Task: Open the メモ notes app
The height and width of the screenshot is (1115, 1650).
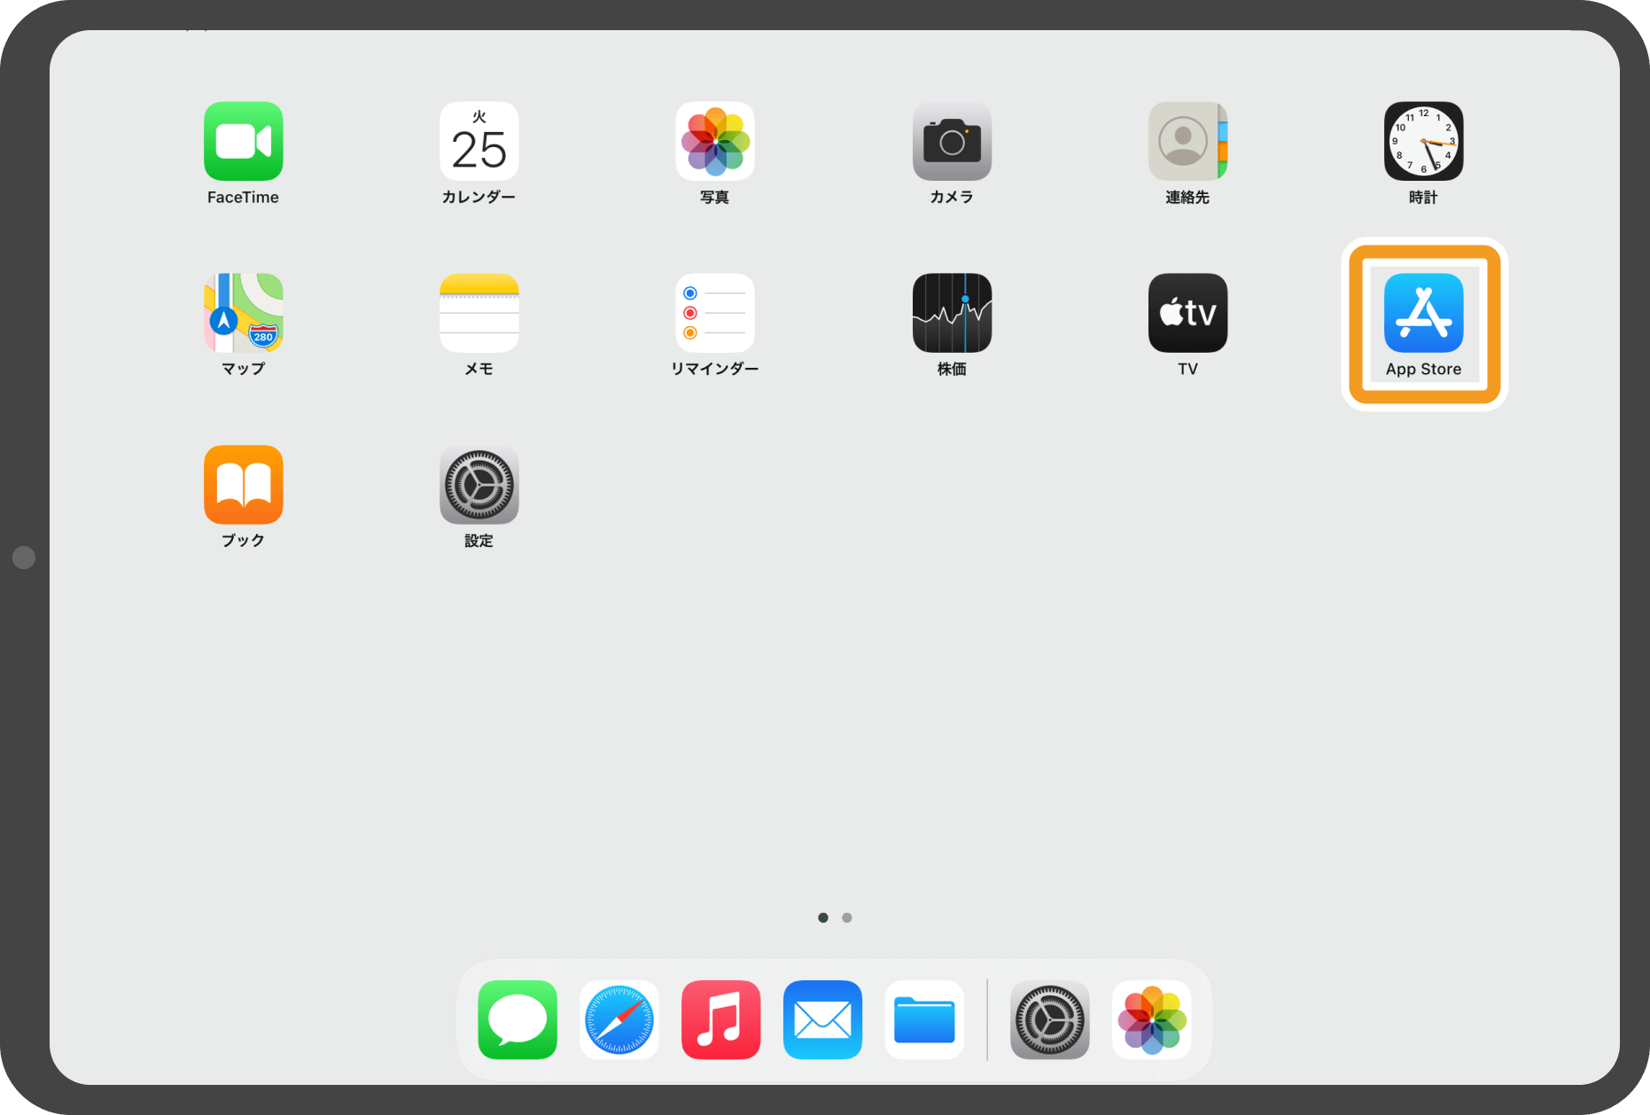Action: pos(479,313)
